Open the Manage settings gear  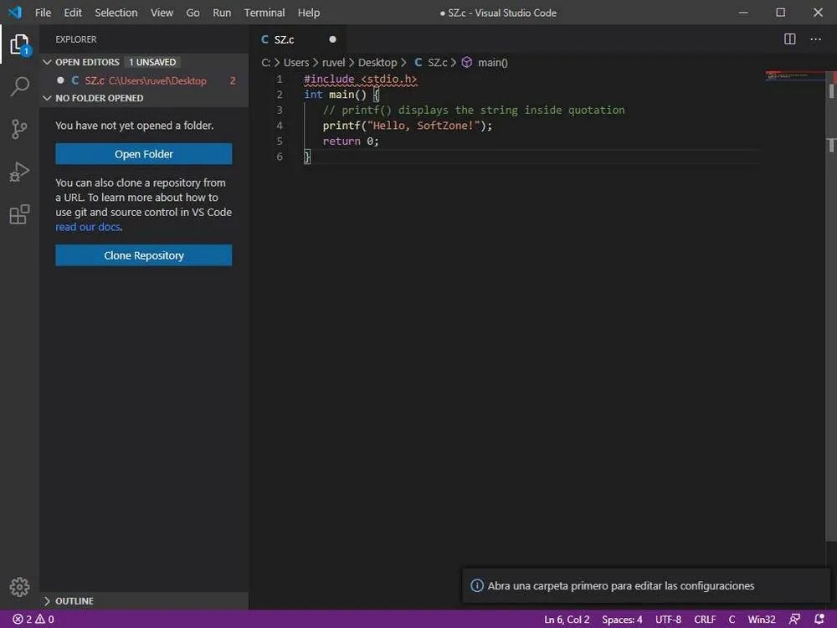click(19, 587)
